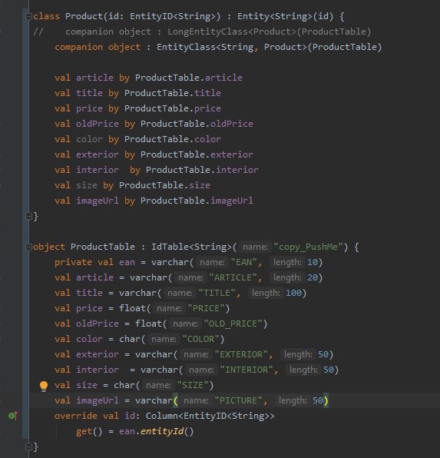Click ProductTable.oldPrice reference
440x458 pixels.
[x=197, y=124]
